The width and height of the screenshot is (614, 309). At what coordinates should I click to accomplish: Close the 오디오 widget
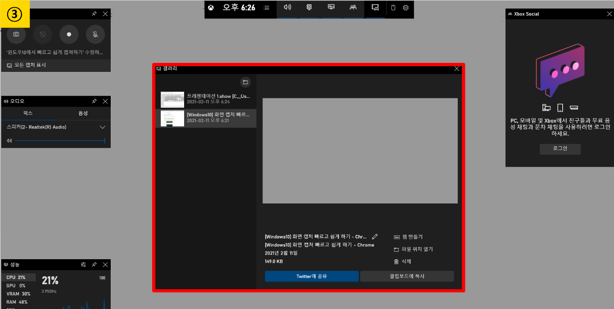(105, 102)
